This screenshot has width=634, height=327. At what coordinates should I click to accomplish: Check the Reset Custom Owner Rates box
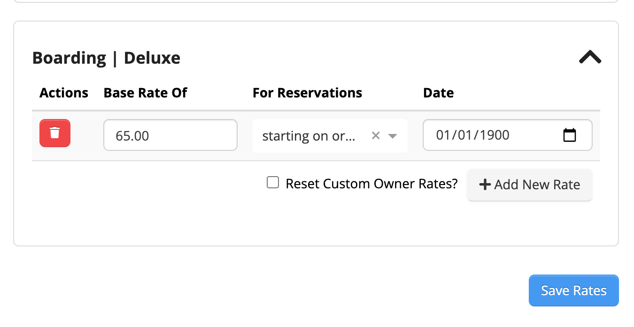tap(273, 182)
